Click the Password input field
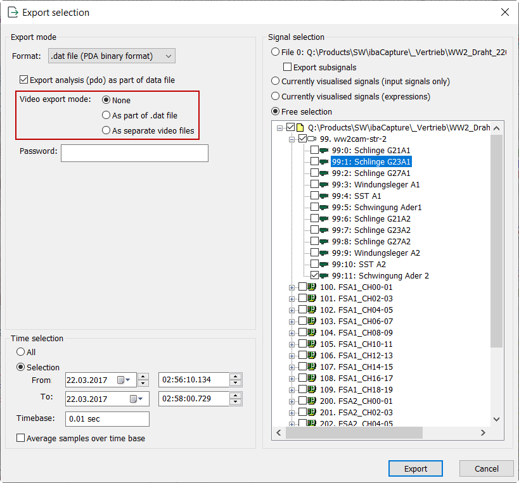Viewport: 519px width, 483px height. 134,153
